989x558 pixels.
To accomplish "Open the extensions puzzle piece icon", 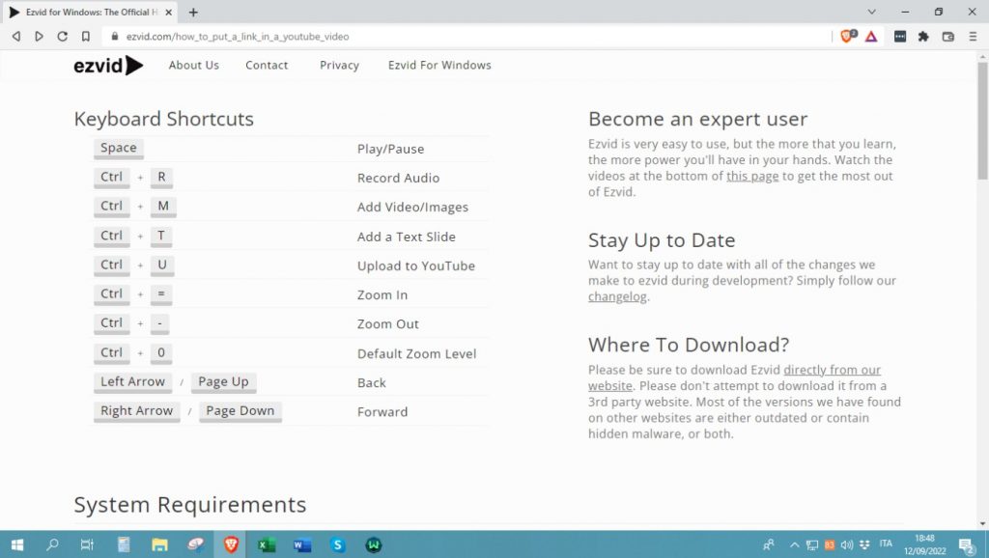I will click(x=923, y=37).
